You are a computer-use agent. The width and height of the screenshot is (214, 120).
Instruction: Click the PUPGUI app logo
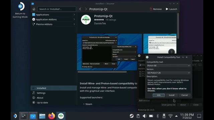86,20
